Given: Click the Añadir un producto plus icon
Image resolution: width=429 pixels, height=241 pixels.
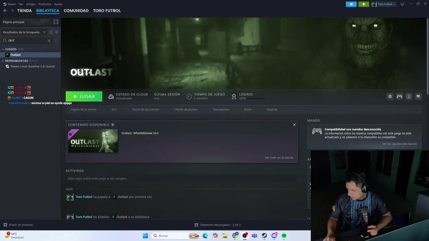Looking at the screenshot, I should 5,225.
